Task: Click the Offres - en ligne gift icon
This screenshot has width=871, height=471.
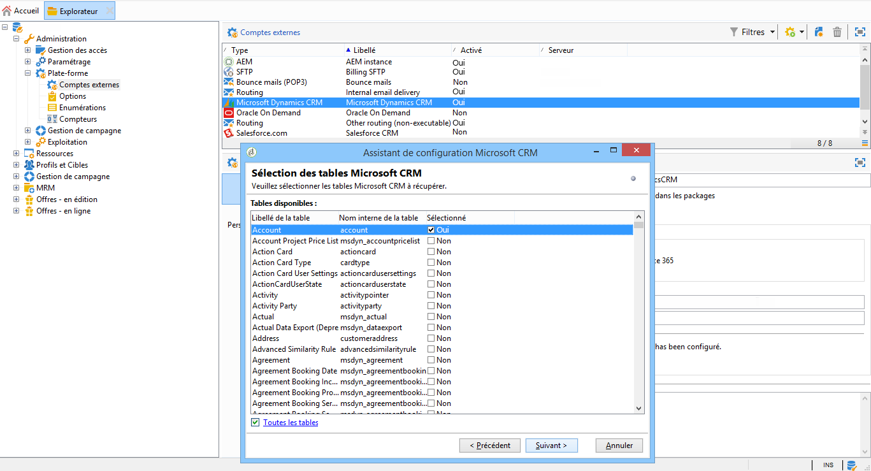Action: [x=29, y=211]
